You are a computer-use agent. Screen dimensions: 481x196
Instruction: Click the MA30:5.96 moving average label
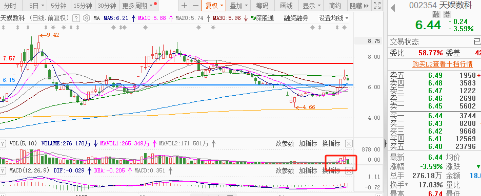point(227,18)
